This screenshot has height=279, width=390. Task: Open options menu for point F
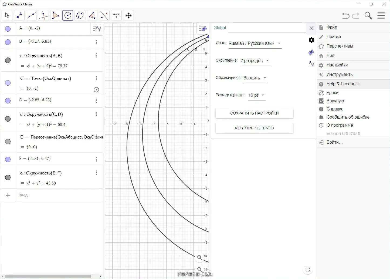point(96,159)
